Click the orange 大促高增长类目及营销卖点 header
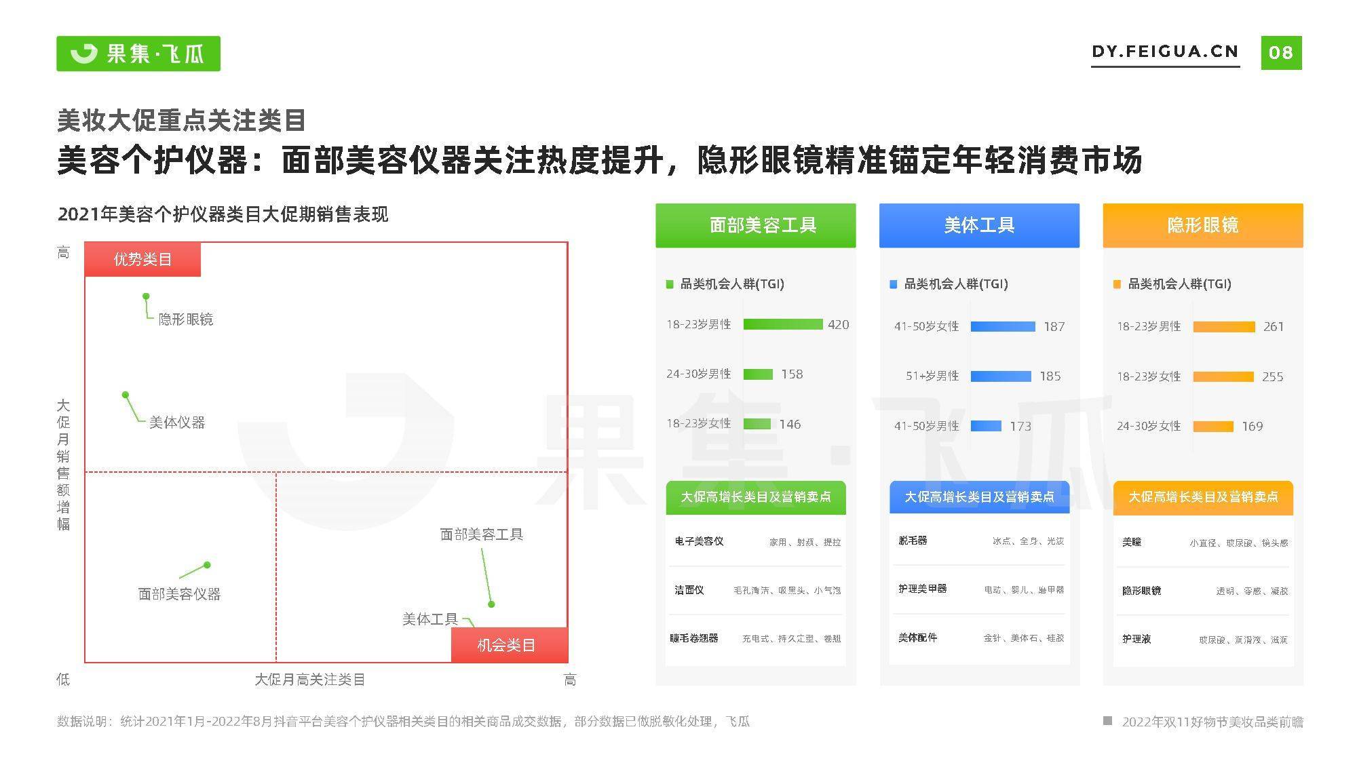This screenshot has height=763, width=1357. click(1203, 497)
